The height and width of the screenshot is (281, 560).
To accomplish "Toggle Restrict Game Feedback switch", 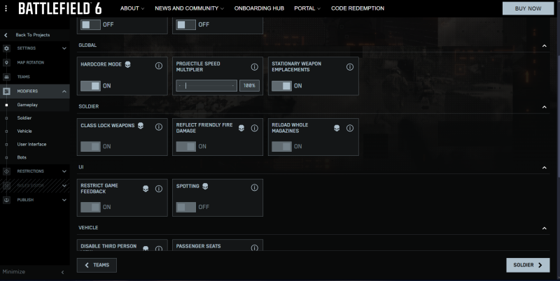I will point(90,207).
